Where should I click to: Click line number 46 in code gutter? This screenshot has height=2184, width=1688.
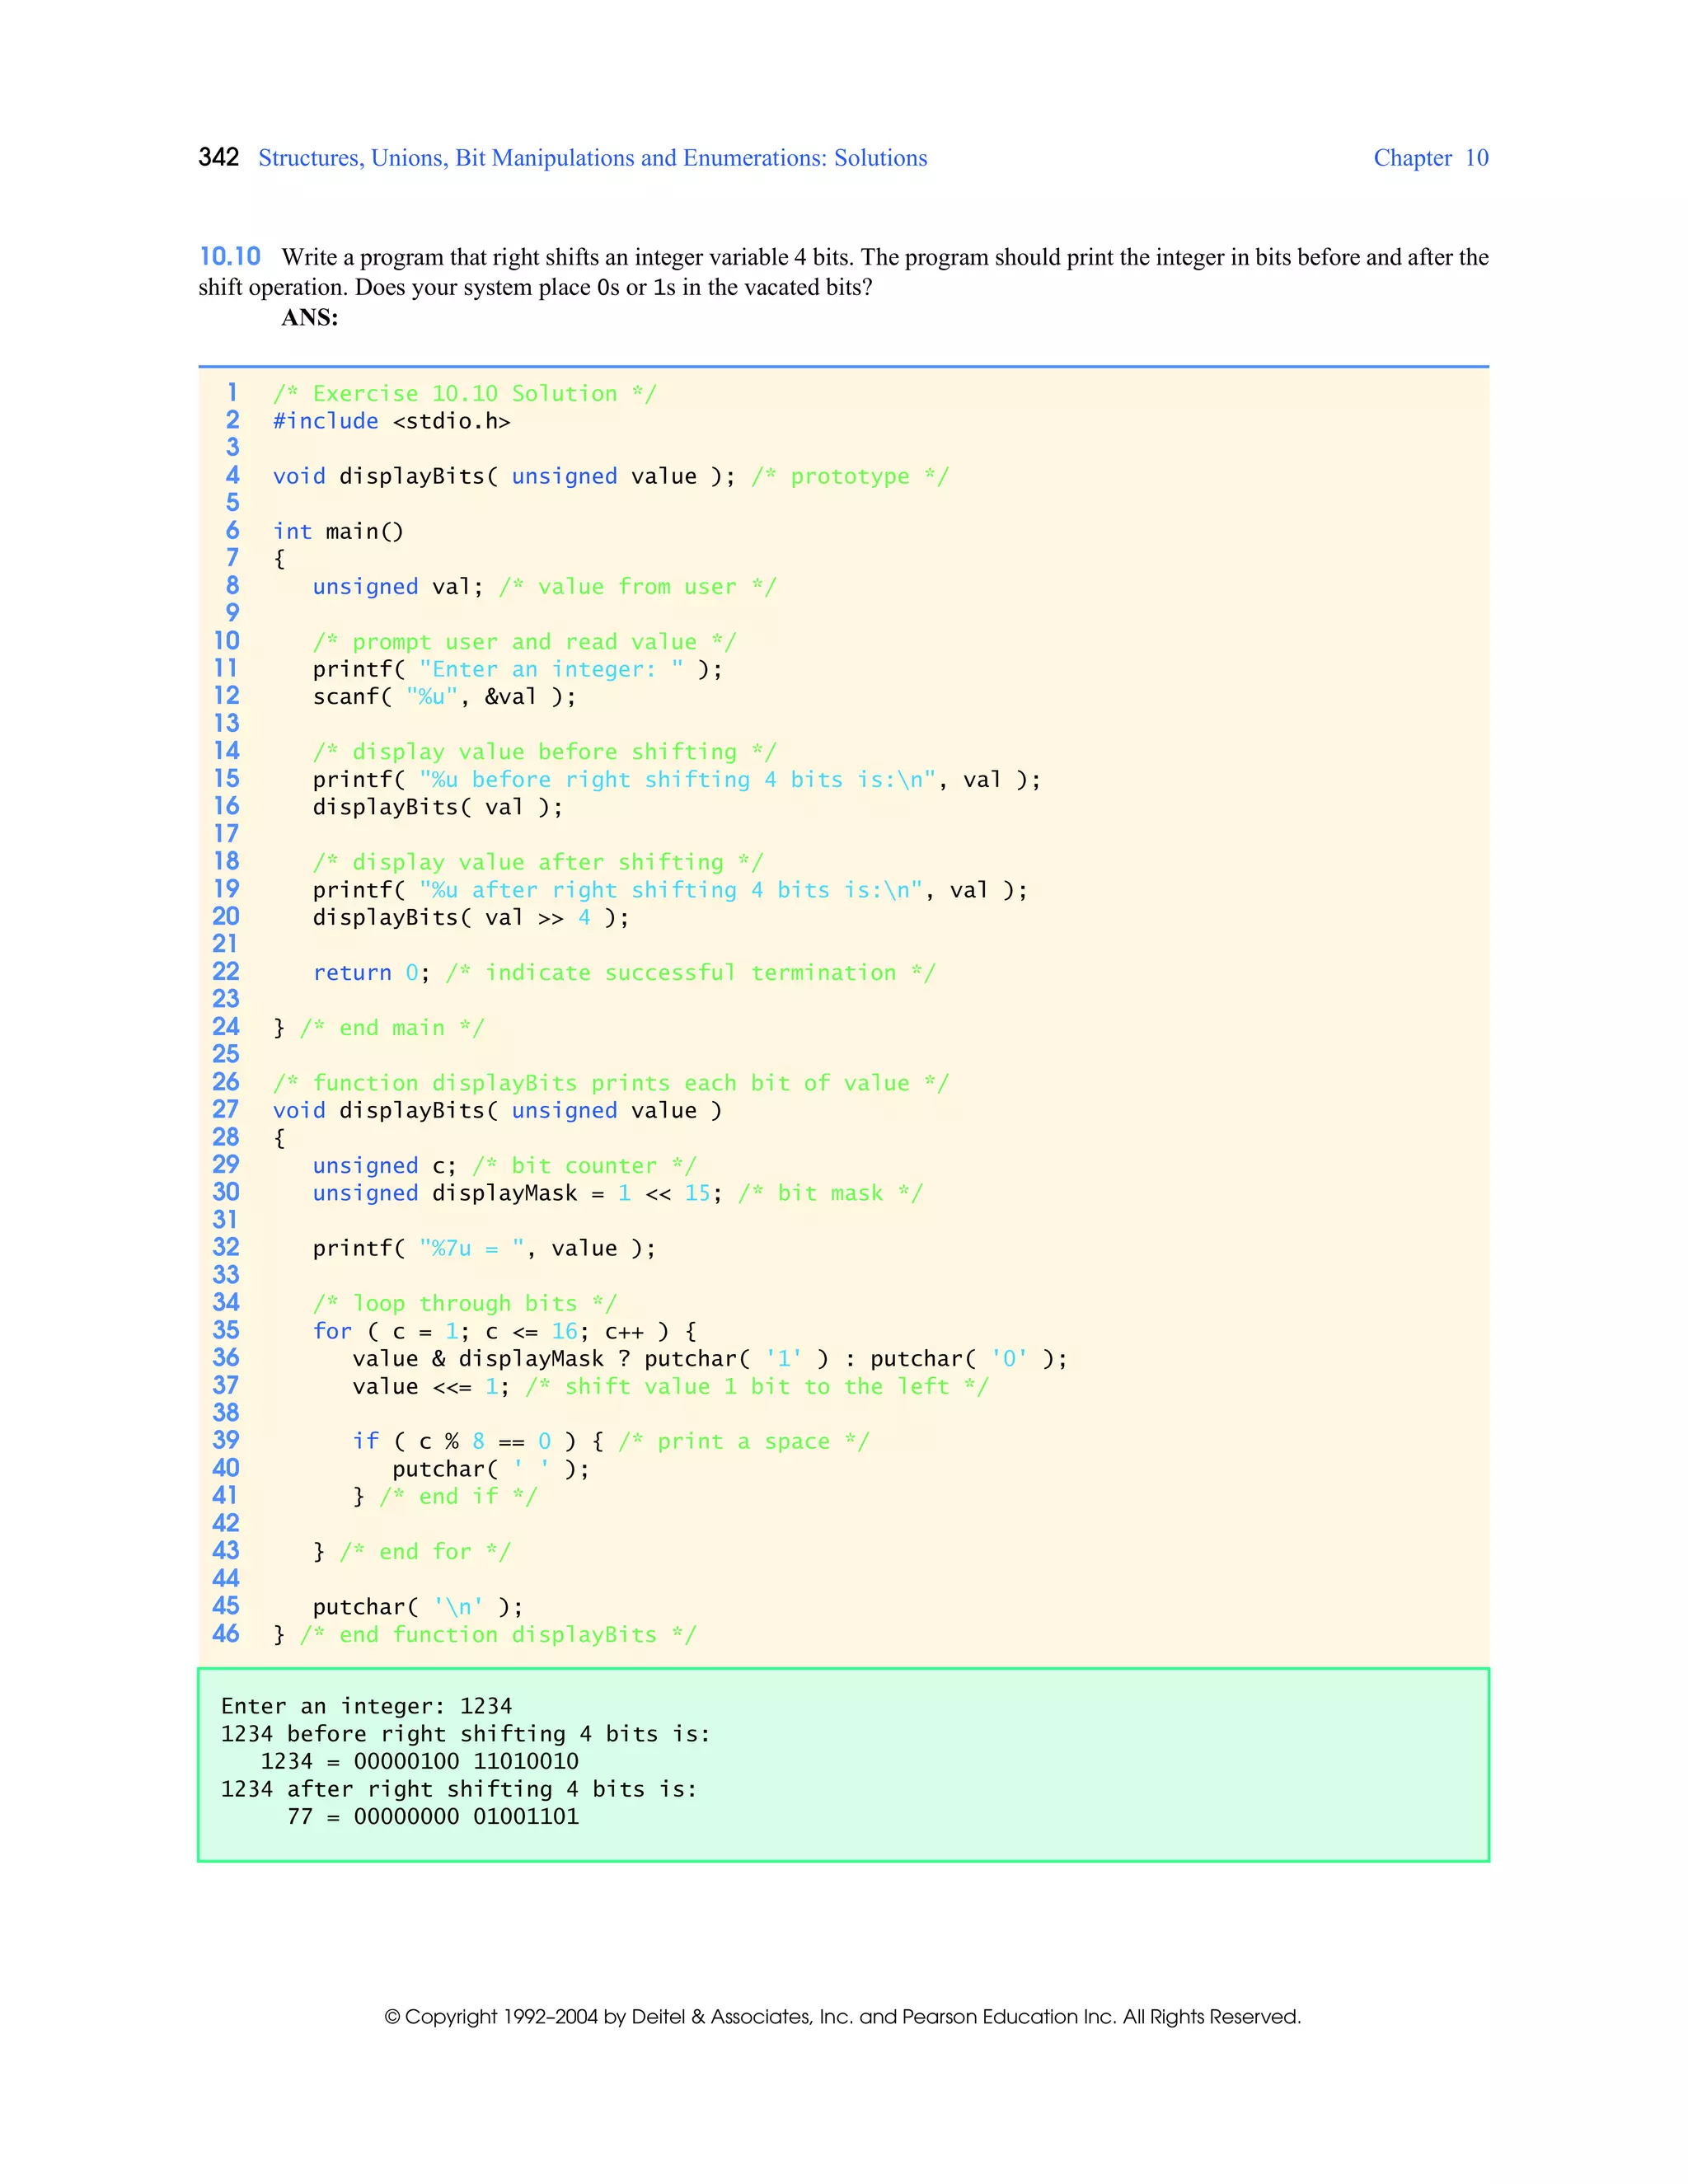[226, 1634]
